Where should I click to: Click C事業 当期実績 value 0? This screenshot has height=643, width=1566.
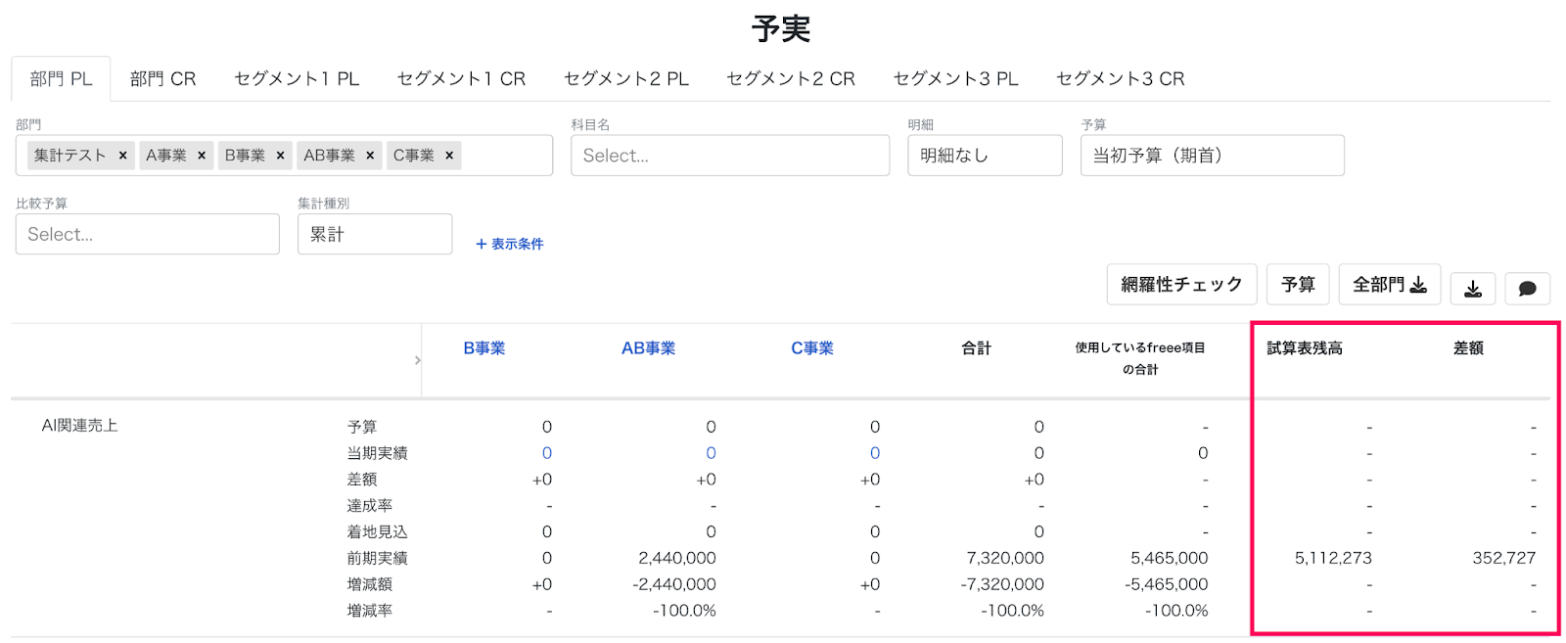click(875, 453)
